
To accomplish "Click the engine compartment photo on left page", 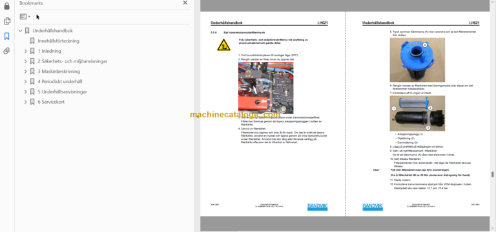I will click(265, 88).
